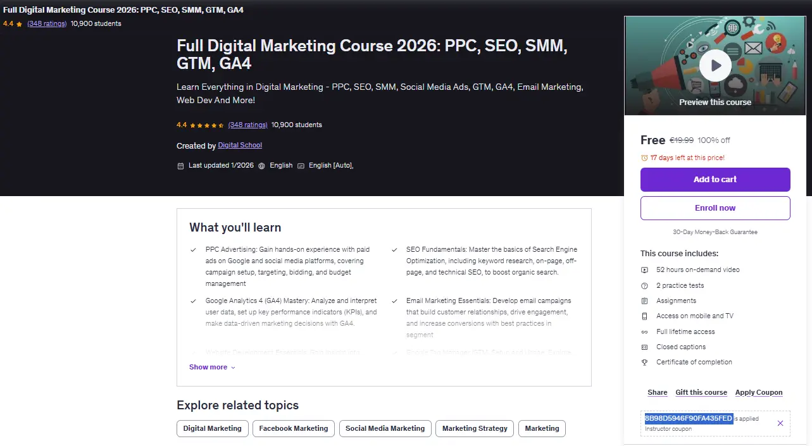The image size is (812, 446).
Task: Click the 'Explore related topics' heading
Action: pos(237,406)
